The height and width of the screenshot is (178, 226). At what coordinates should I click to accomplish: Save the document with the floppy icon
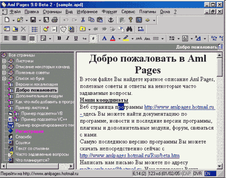pyautogui.click(x=33, y=20)
